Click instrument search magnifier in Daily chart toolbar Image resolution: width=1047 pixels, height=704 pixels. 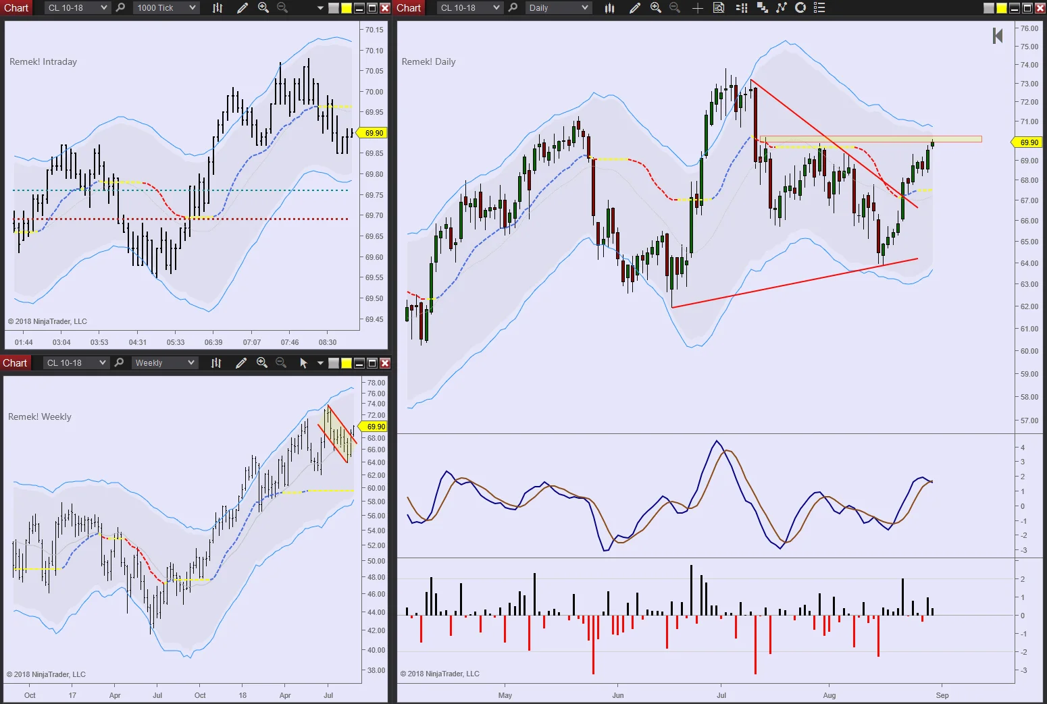tap(513, 8)
